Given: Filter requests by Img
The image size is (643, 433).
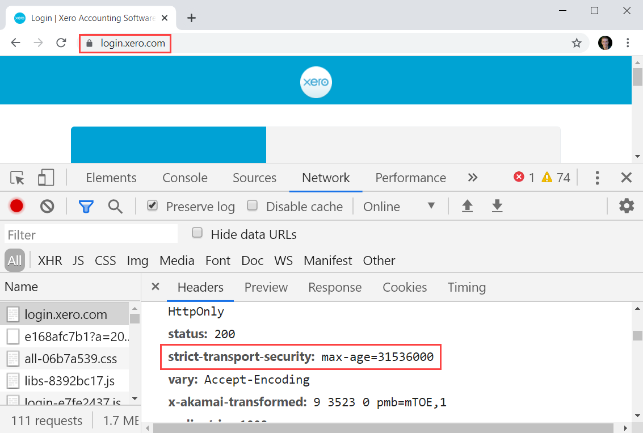Looking at the screenshot, I should 137,261.
